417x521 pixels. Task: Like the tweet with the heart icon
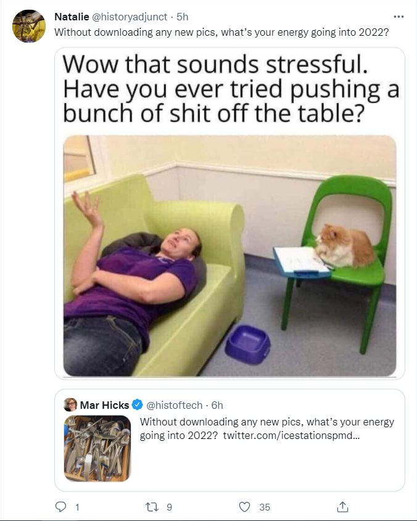coord(245,507)
